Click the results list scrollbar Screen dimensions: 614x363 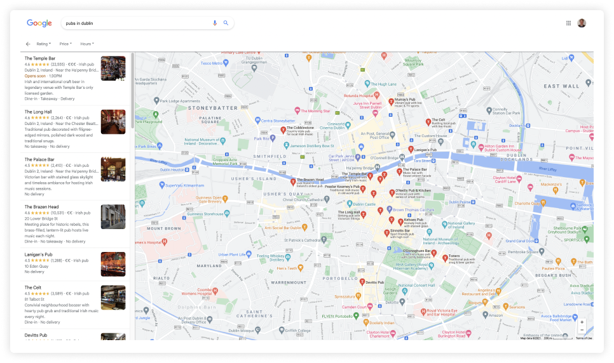[133, 90]
